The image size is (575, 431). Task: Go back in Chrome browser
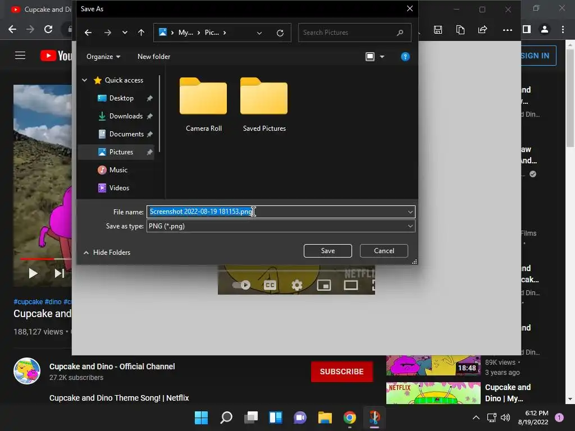click(12, 29)
